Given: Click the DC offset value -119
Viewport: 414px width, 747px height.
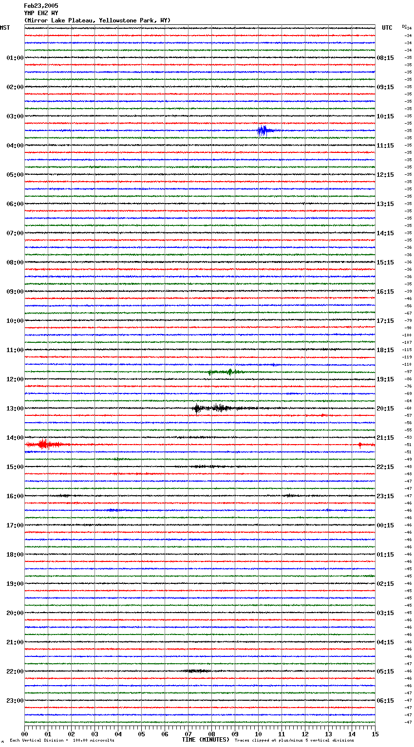Looking at the screenshot, I should click(407, 357).
